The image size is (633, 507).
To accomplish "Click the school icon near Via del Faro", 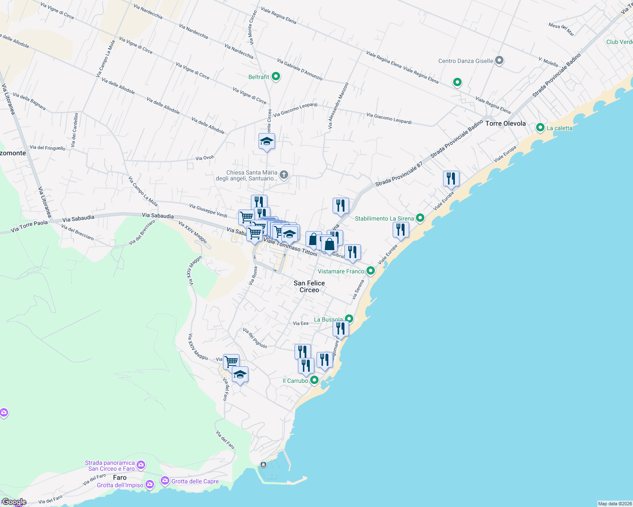I will (x=240, y=373).
